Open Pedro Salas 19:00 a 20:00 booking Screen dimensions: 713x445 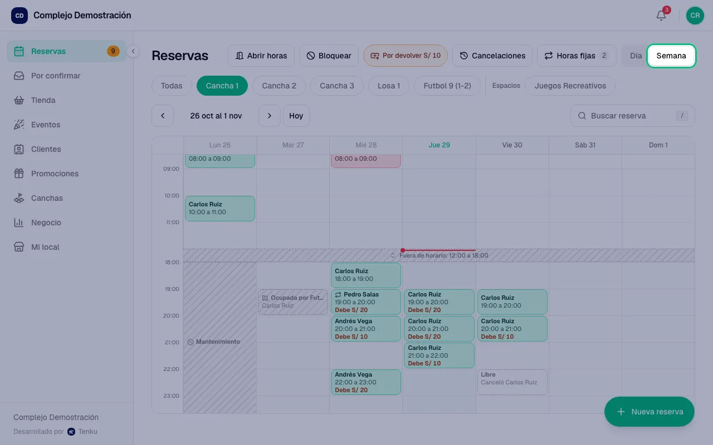pos(366,302)
